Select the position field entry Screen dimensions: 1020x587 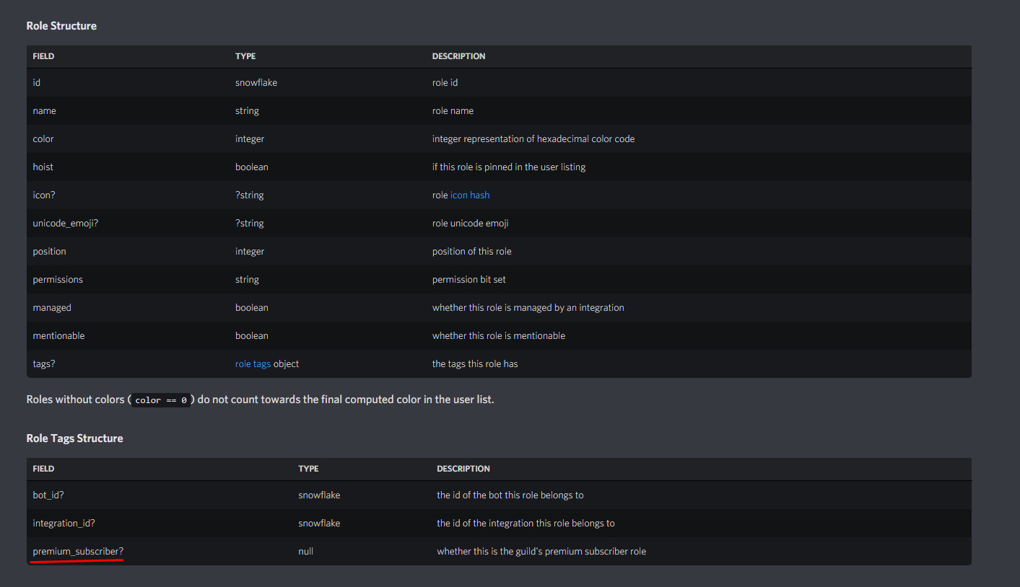pos(49,251)
